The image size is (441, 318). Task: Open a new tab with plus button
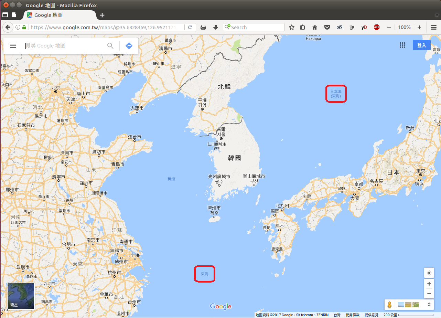(x=102, y=15)
